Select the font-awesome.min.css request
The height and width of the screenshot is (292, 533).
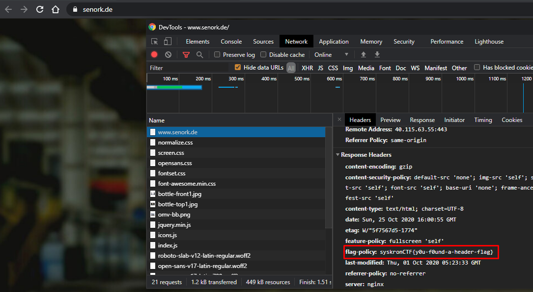[x=236, y=184]
